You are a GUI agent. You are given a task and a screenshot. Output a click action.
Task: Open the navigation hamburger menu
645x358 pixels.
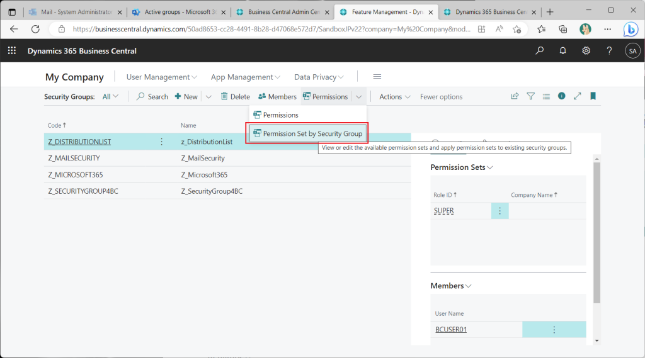coord(377,77)
